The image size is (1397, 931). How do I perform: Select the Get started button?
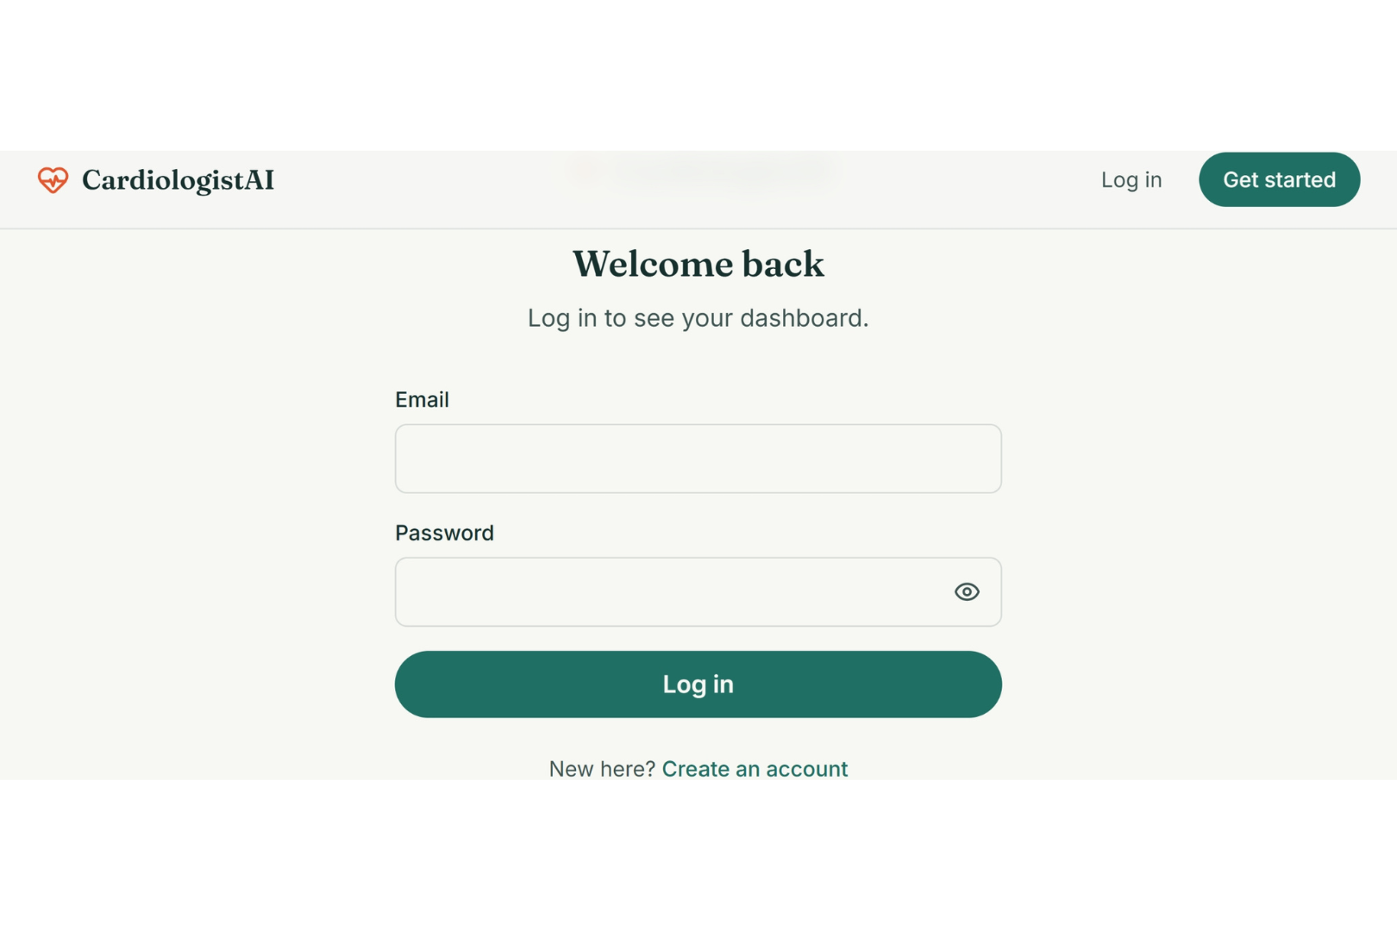point(1279,179)
